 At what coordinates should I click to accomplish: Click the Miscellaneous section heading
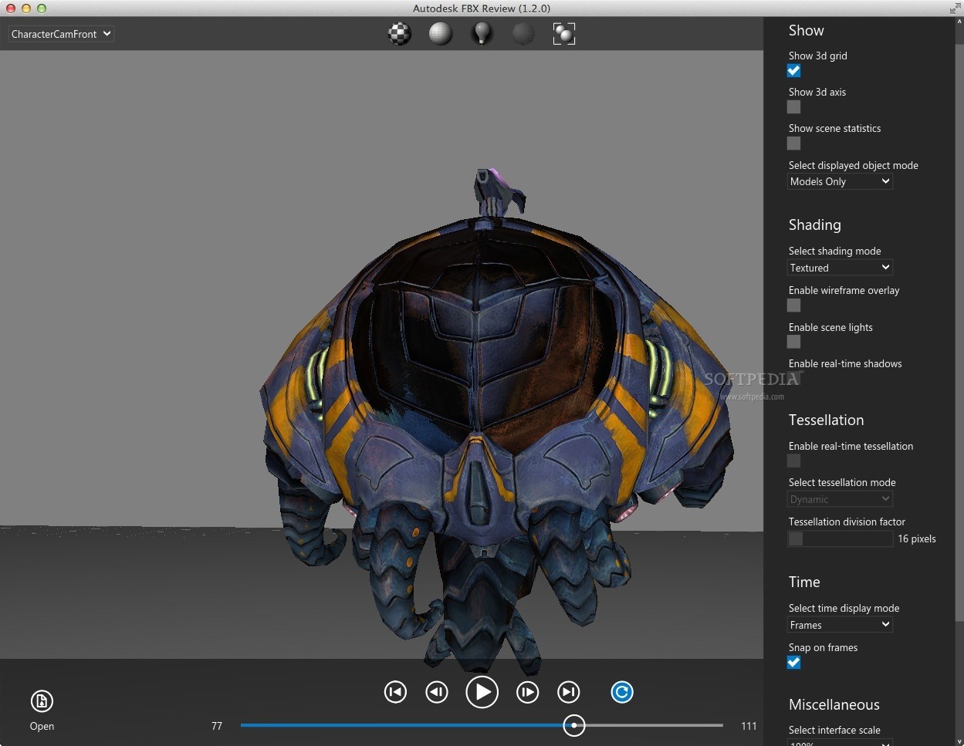[x=834, y=705]
